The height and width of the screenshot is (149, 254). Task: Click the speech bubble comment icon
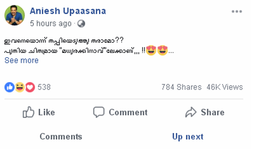pos(98,112)
